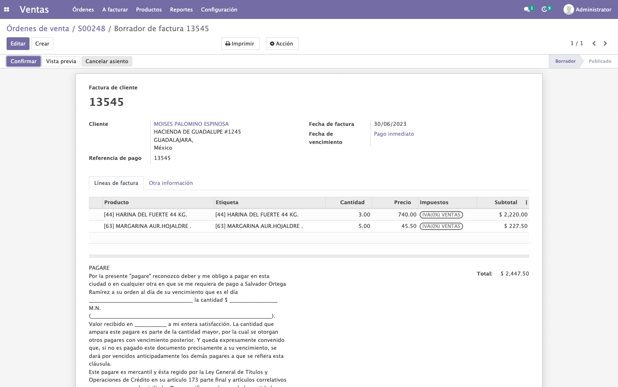The width and height of the screenshot is (618, 387).
Task: Click the Editar button
Action: click(x=18, y=44)
